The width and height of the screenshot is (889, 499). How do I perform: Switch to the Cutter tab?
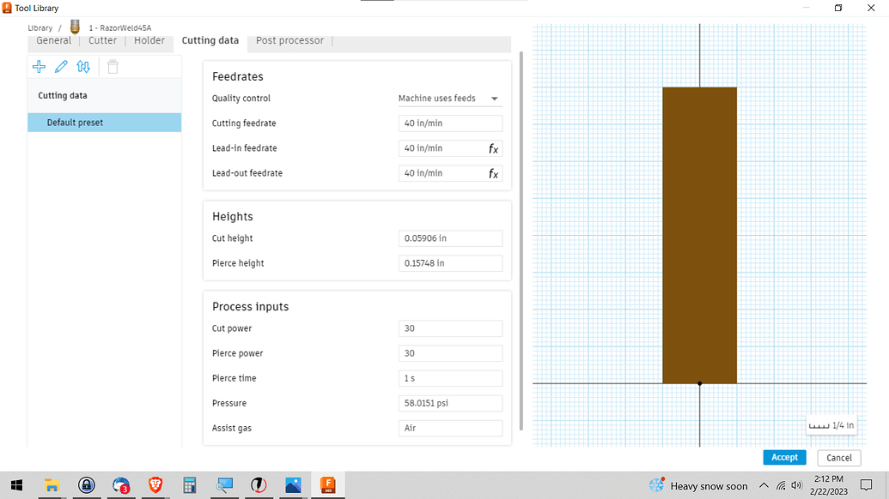(102, 39)
